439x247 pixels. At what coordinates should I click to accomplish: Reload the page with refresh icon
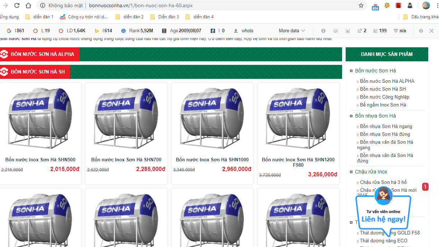click(x=17, y=5)
